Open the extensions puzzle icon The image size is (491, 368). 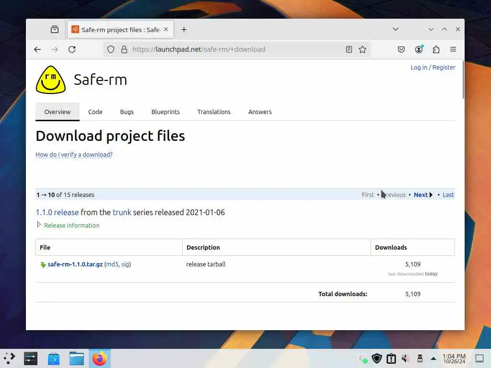click(x=436, y=49)
